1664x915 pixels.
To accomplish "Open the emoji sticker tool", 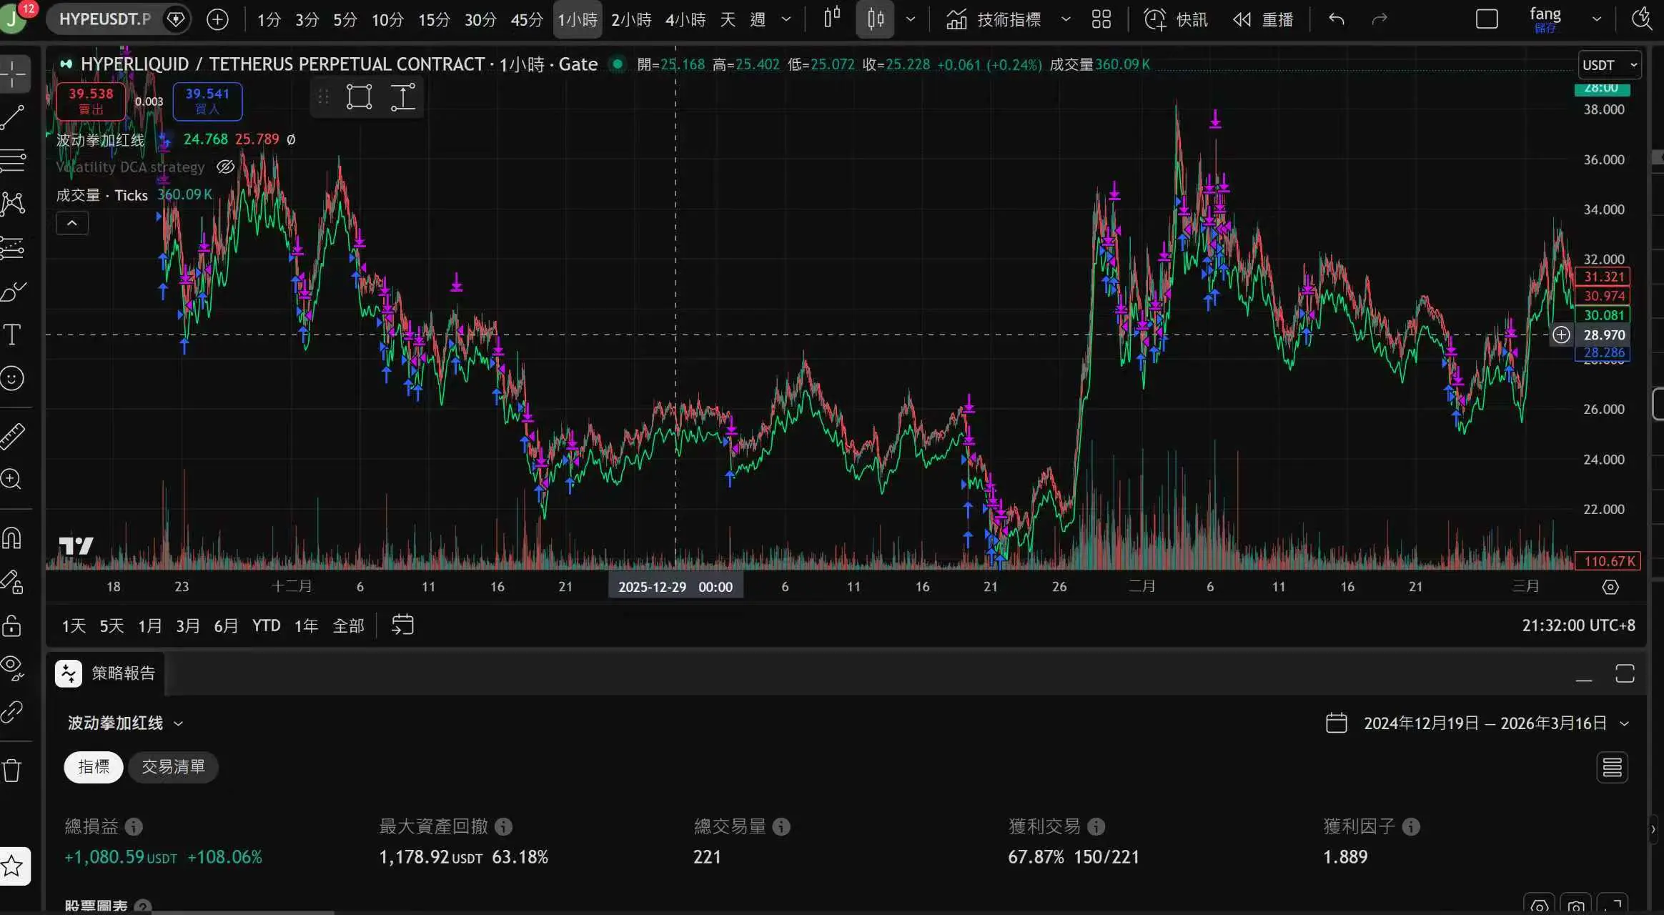I will coord(12,378).
